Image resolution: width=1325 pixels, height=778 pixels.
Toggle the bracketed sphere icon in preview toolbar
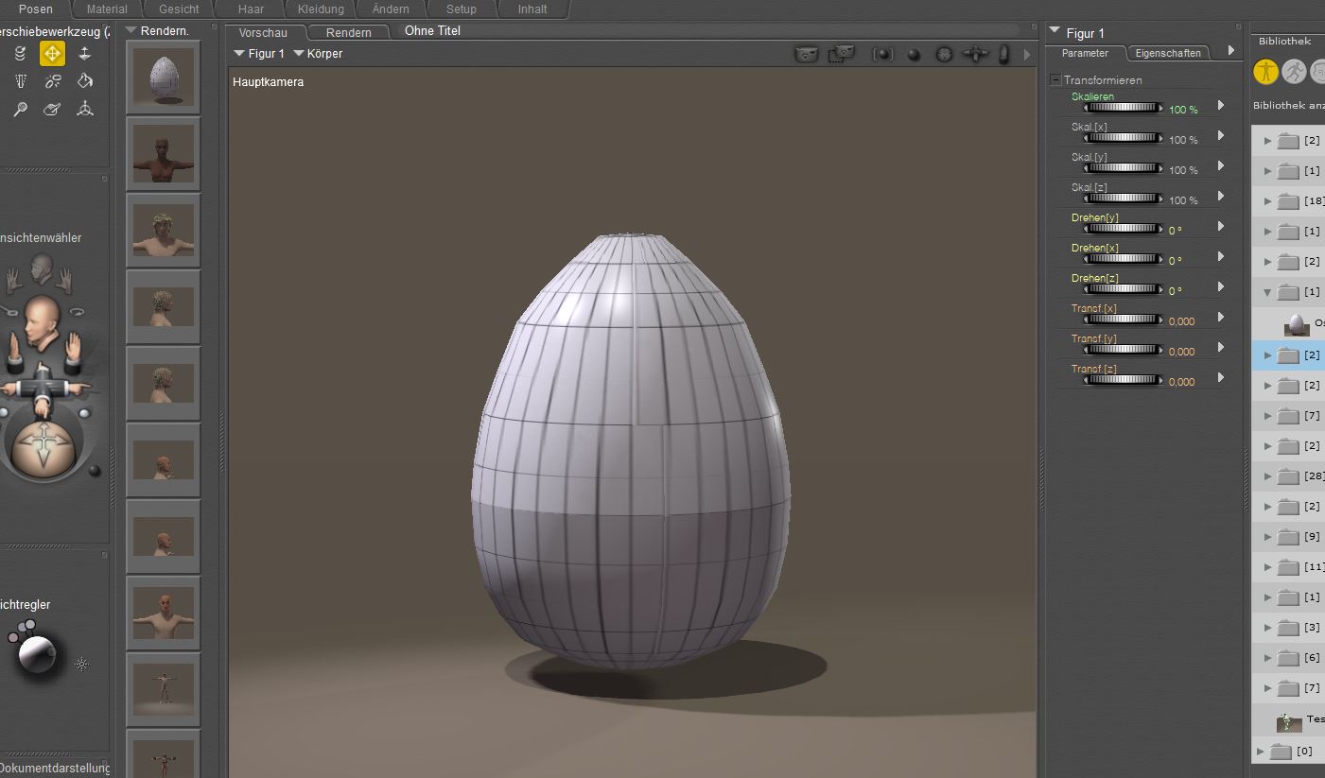[x=882, y=55]
